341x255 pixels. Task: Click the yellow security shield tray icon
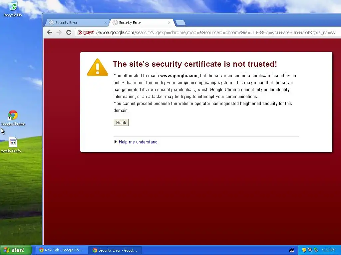pyautogui.click(x=304, y=250)
